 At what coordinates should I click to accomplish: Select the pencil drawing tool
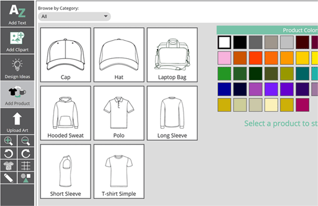pyautogui.click(x=8, y=178)
